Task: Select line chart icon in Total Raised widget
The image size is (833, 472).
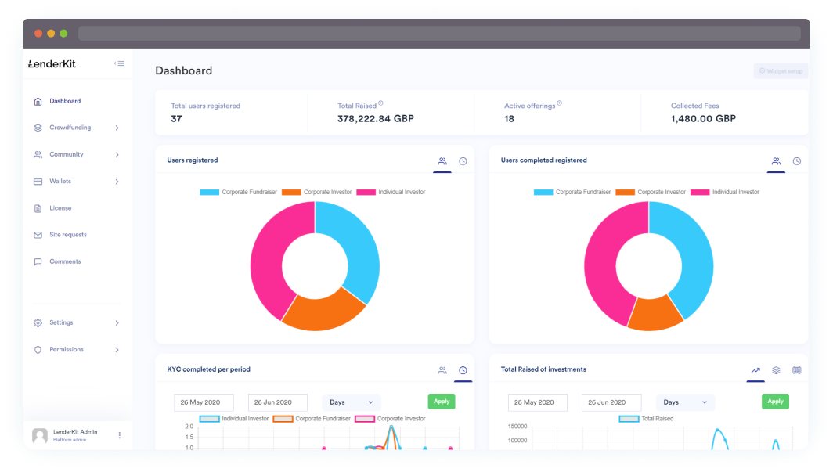Action: coord(755,370)
